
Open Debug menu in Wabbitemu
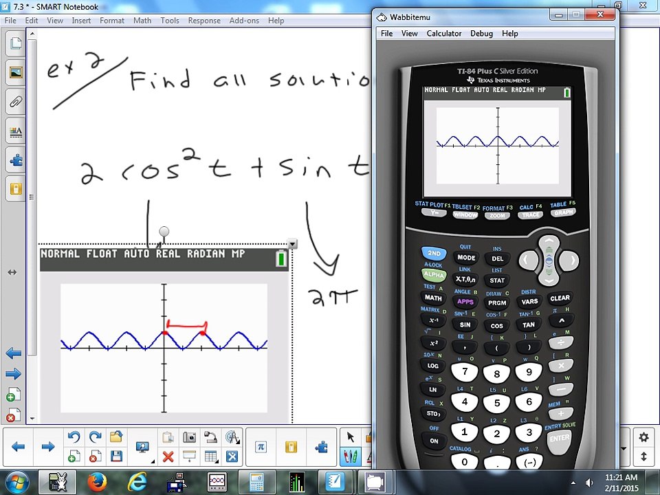(x=481, y=33)
